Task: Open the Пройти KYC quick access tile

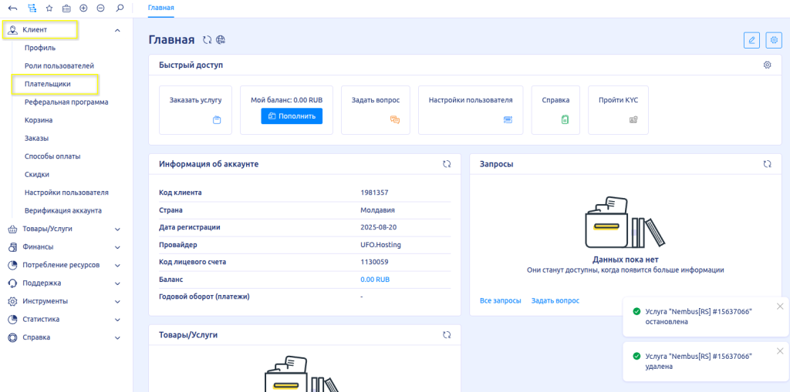Action: [x=618, y=110]
